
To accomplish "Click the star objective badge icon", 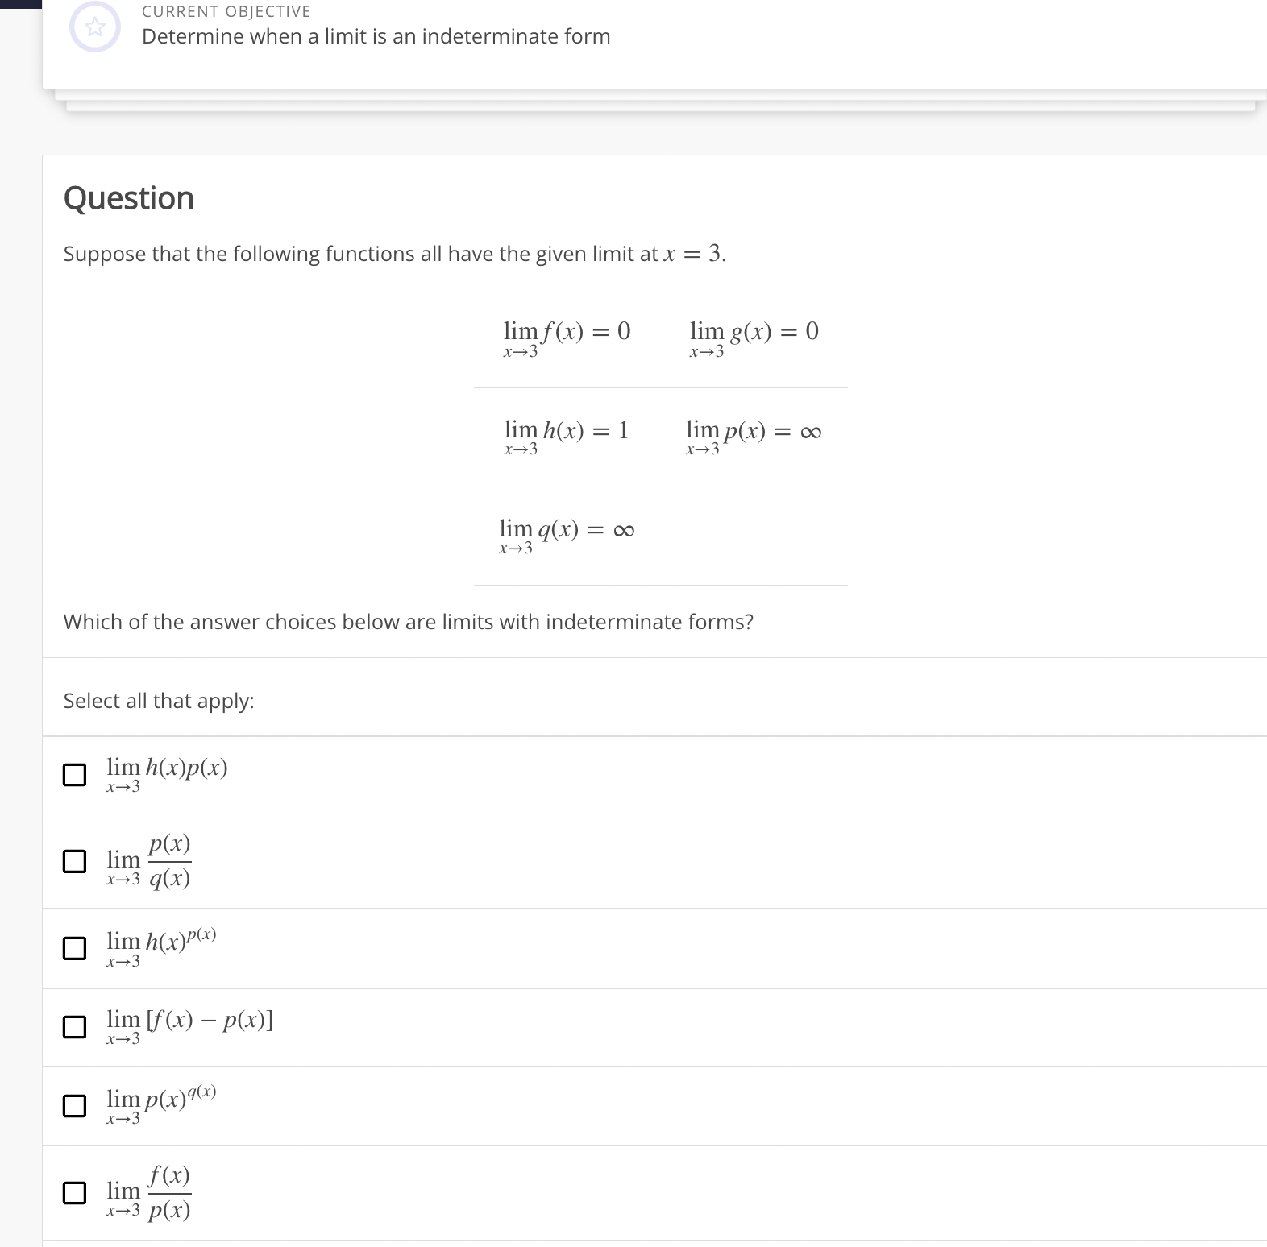I will pos(94,26).
